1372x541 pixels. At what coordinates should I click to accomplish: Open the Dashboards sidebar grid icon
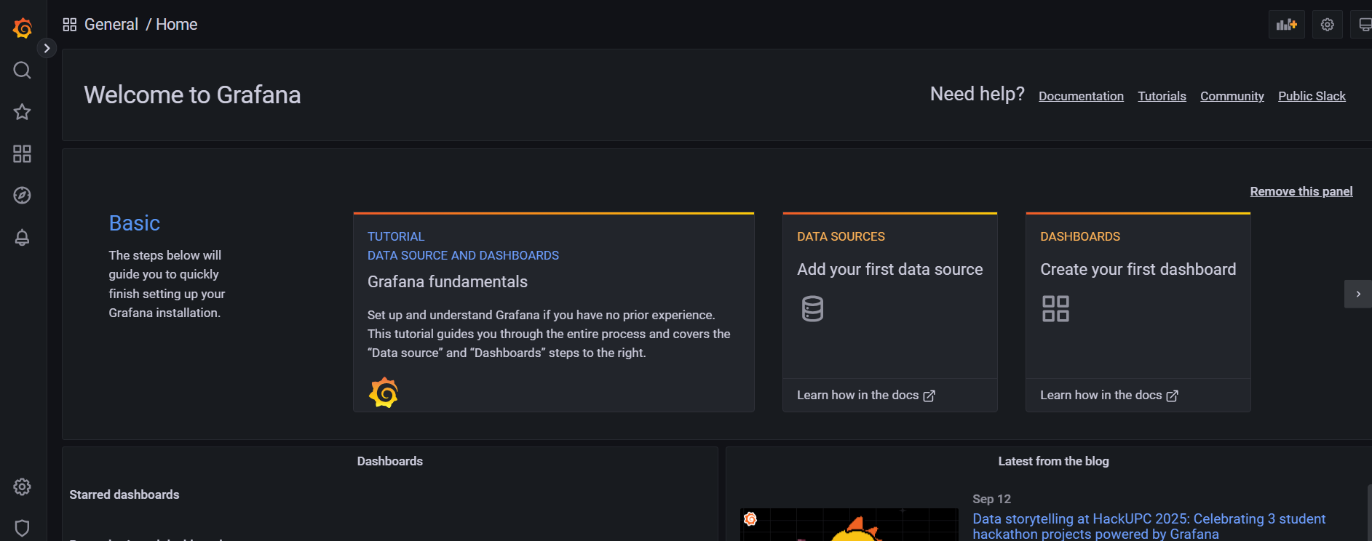23,153
